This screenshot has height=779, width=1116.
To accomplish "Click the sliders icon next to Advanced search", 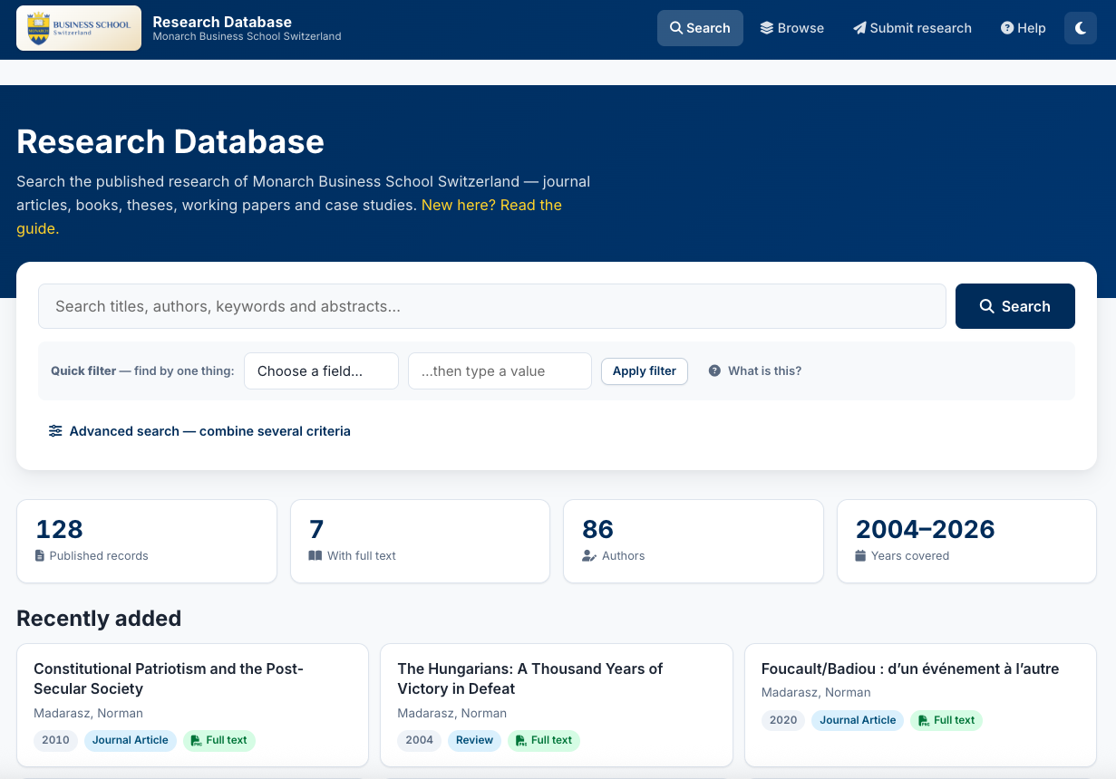I will point(55,431).
